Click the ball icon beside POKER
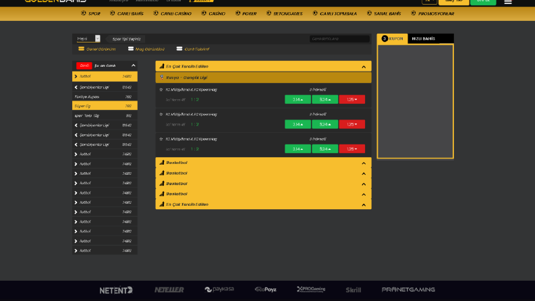This screenshot has width=535, height=301. coord(238,13)
